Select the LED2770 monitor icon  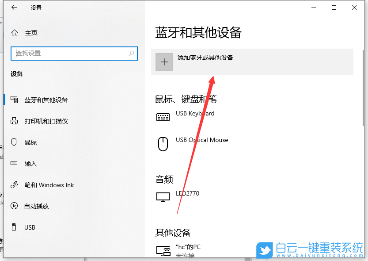coord(163,197)
